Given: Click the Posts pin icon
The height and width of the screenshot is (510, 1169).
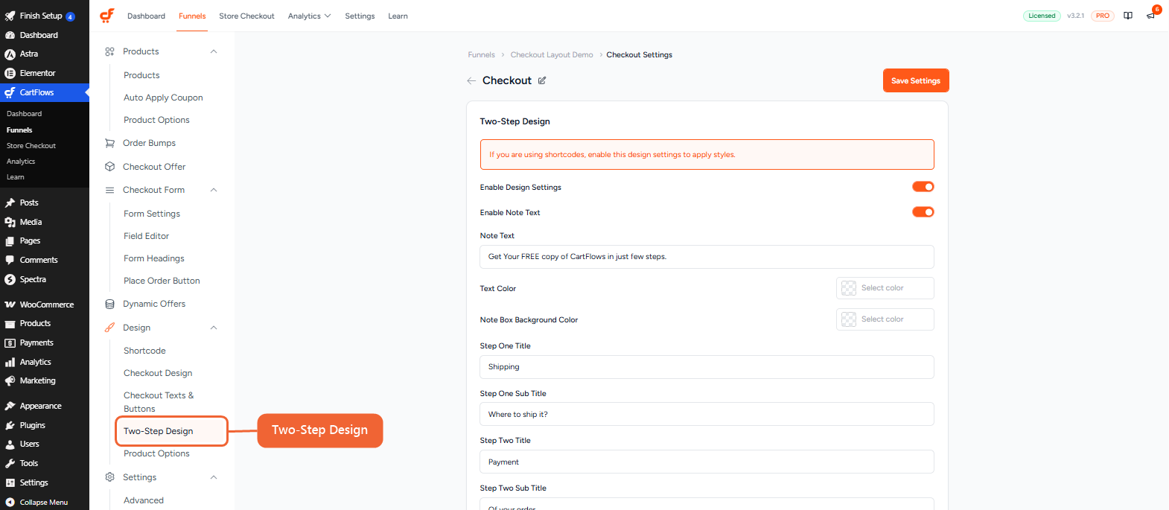Looking at the screenshot, I should point(10,203).
